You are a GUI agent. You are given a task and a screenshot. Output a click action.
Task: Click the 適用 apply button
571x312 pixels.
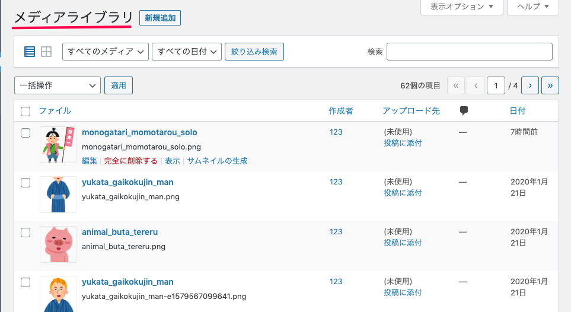pyautogui.click(x=119, y=85)
